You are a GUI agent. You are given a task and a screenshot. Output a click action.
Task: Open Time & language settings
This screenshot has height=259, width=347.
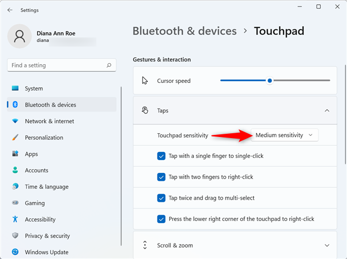coord(62,186)
